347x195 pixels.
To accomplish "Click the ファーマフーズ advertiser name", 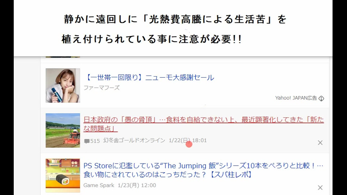I will (102, 88).
